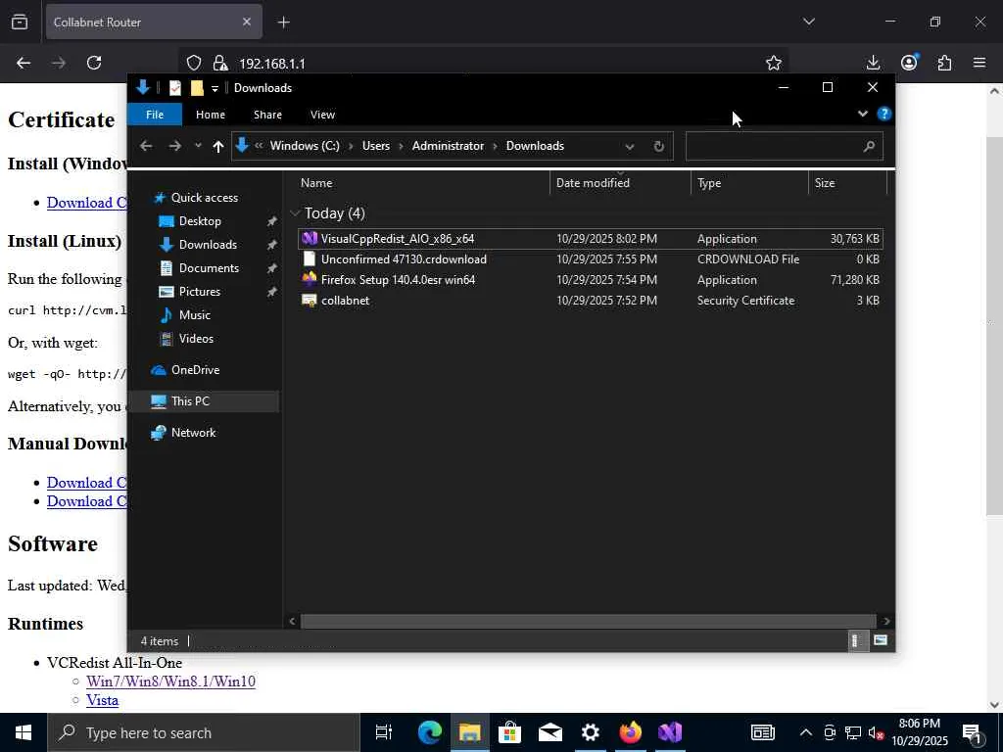Screen dimensions: 1003x752
Task: Open Explorer help question mark icon
Action: click(884, 114)
